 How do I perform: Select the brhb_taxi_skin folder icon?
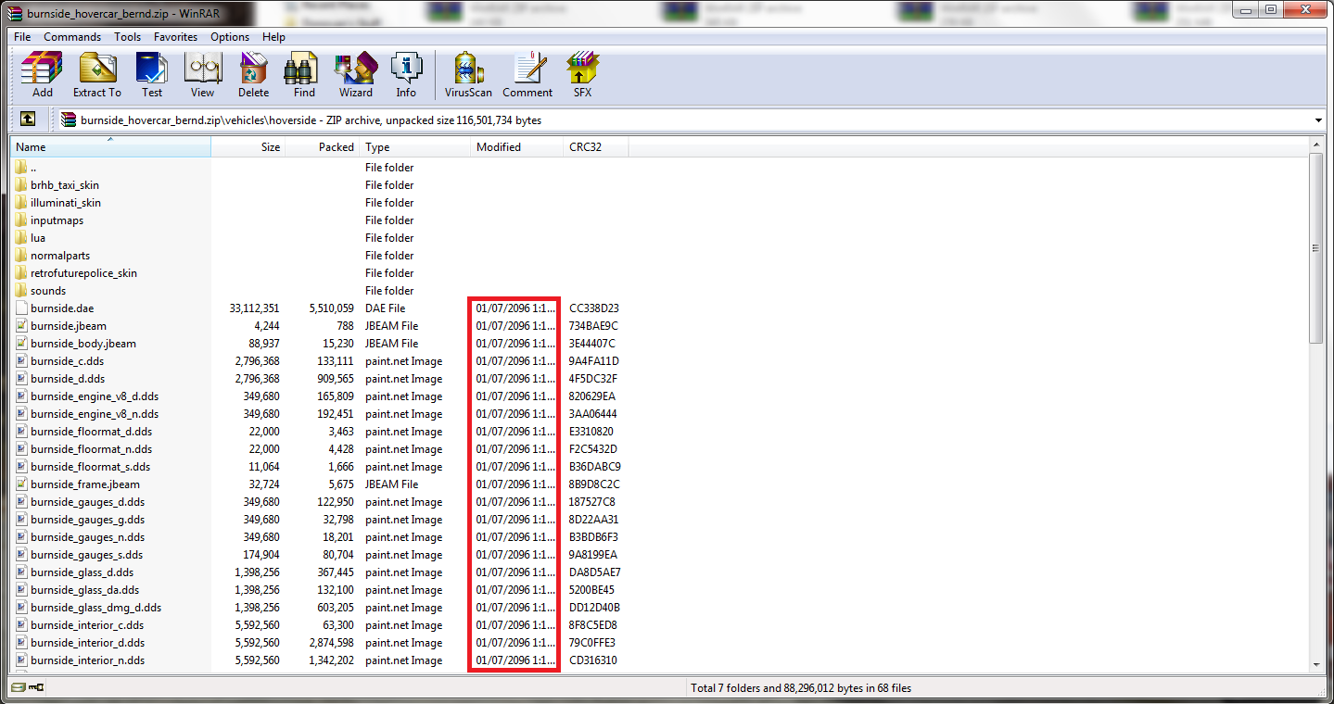coord(21,185)
